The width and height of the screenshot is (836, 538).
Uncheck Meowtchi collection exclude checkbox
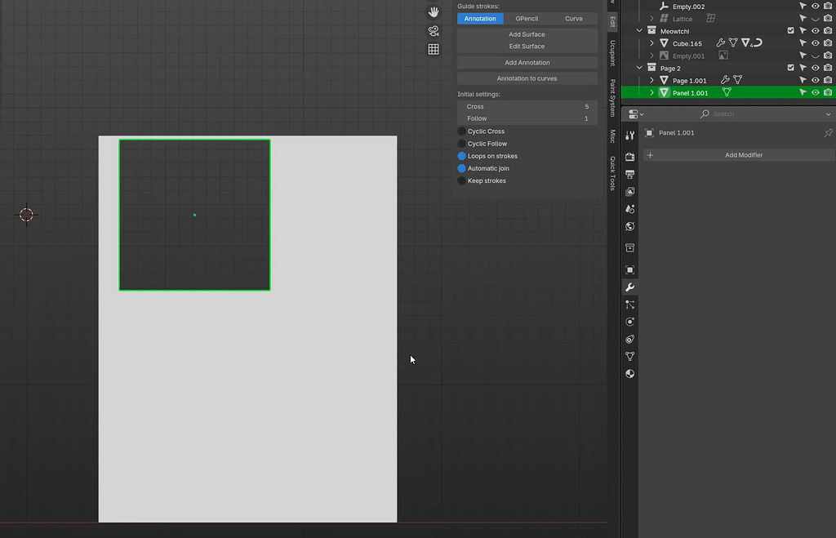tap(790, 30)
